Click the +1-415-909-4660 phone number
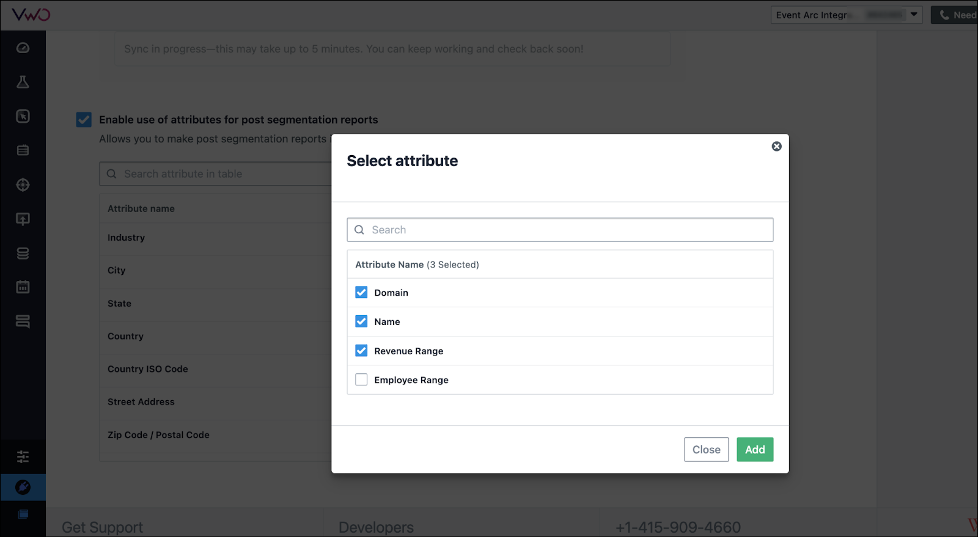This screenshot has height=537, width=978. (678, 527)
